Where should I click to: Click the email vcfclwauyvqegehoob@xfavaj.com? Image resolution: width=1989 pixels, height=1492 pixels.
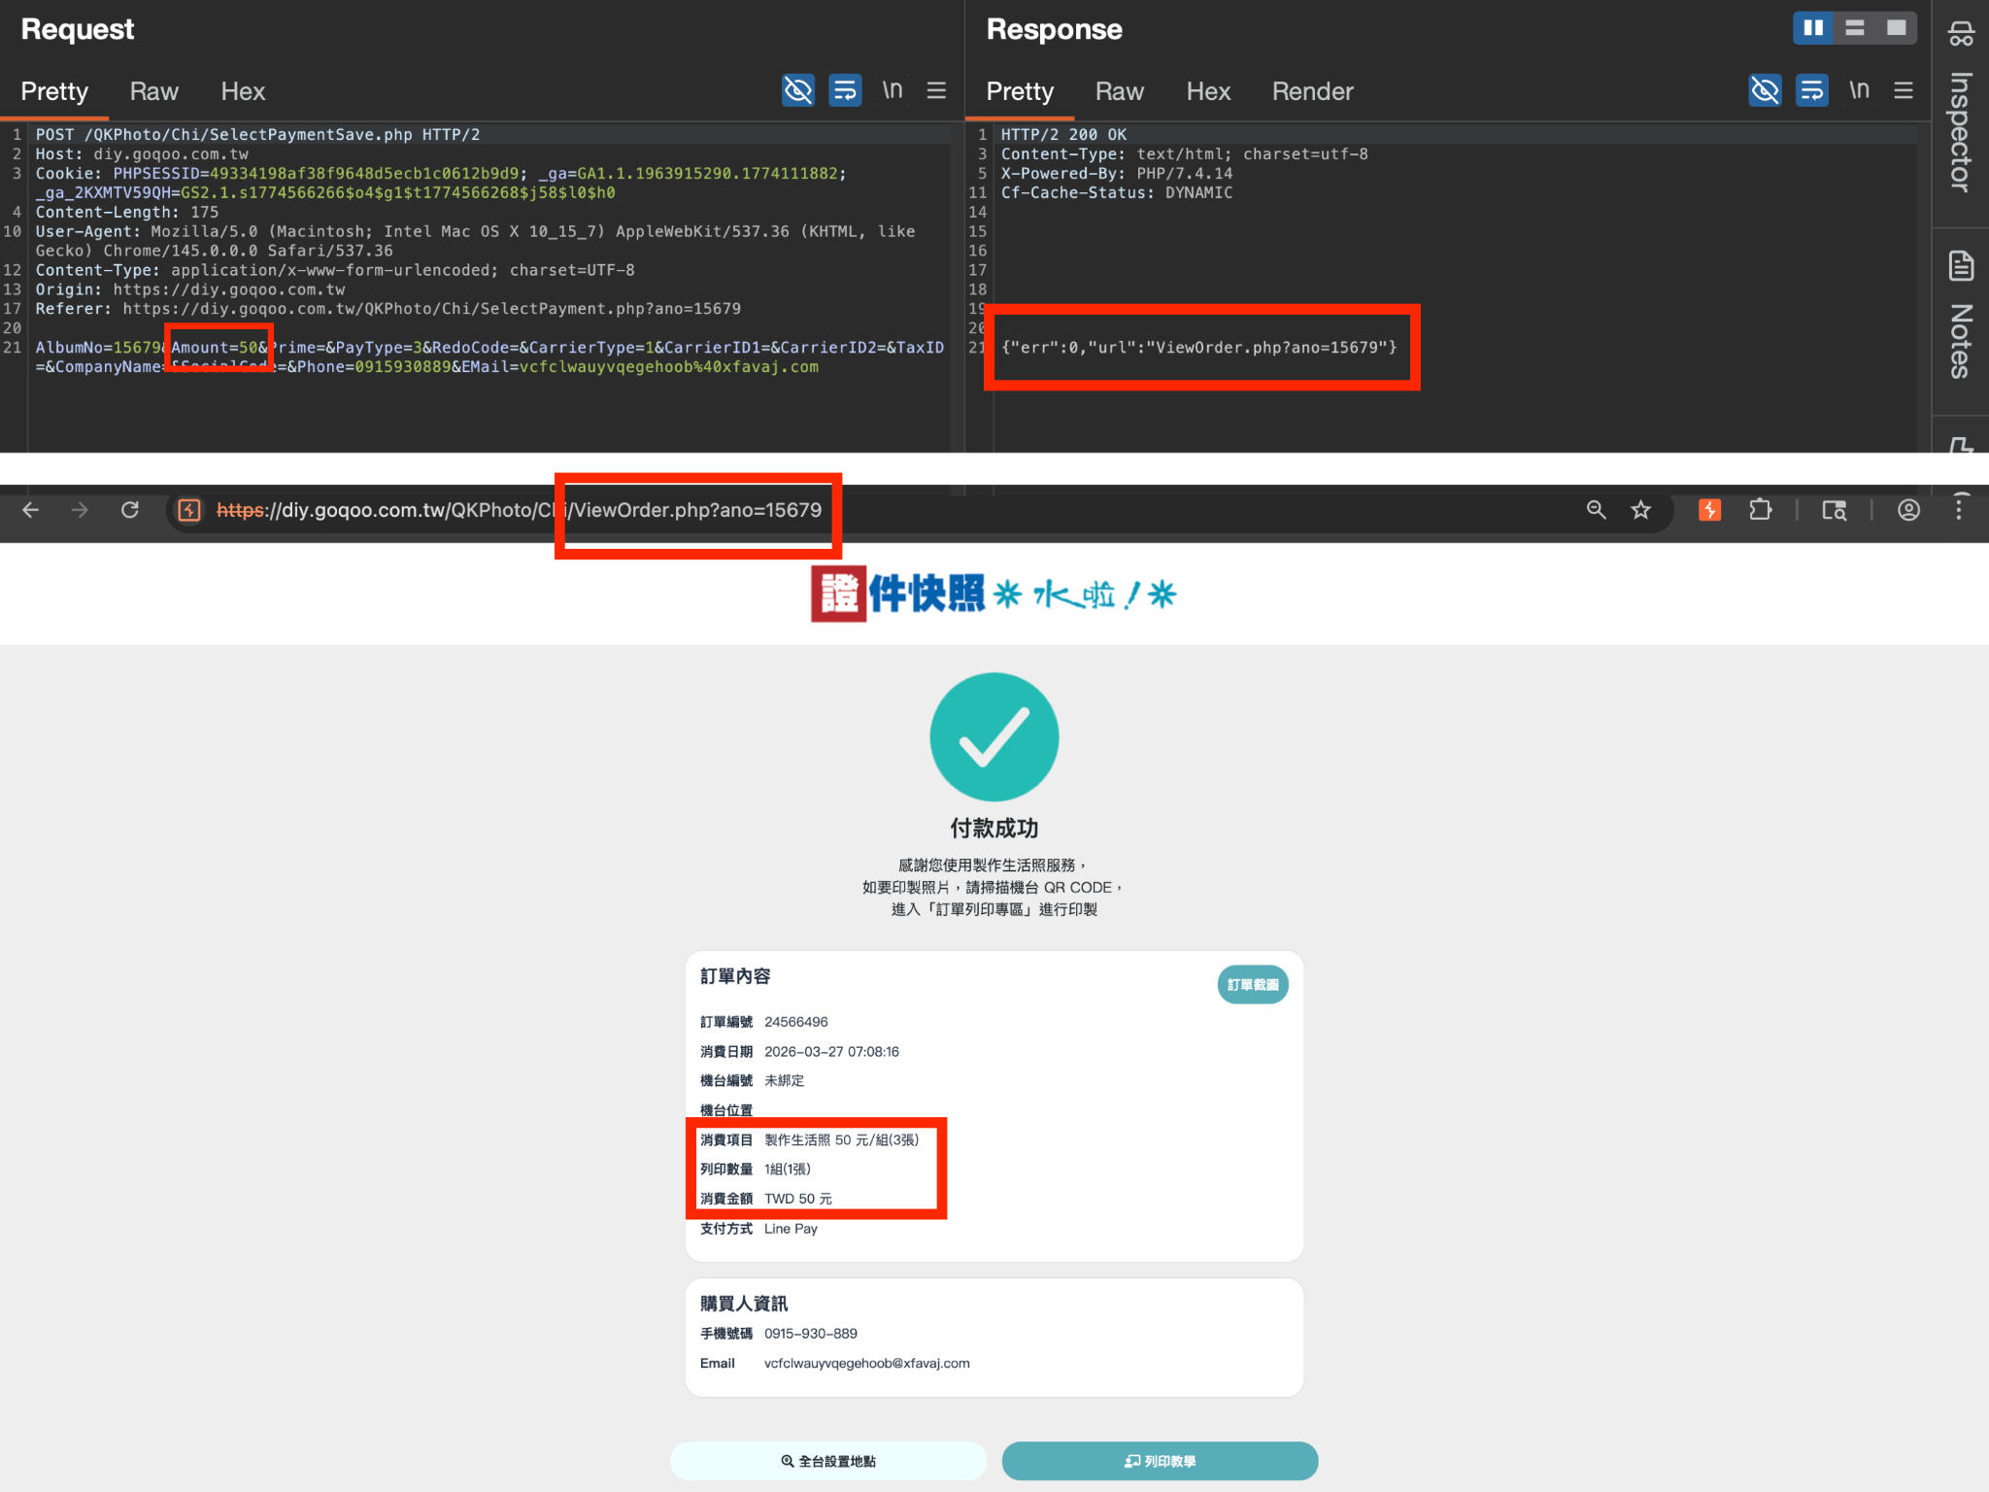[866, 1364]
